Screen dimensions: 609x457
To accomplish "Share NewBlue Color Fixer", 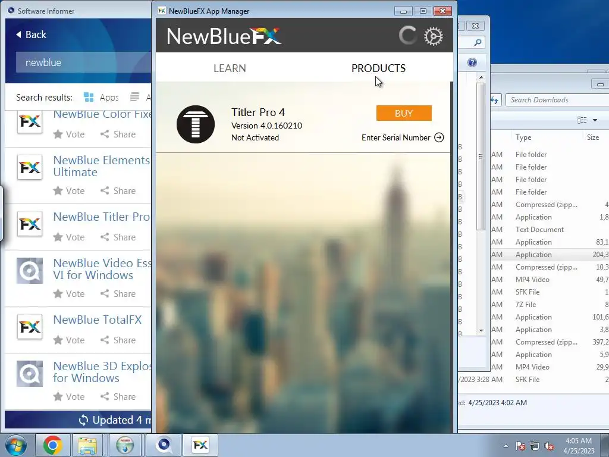I will coord(118,134).
